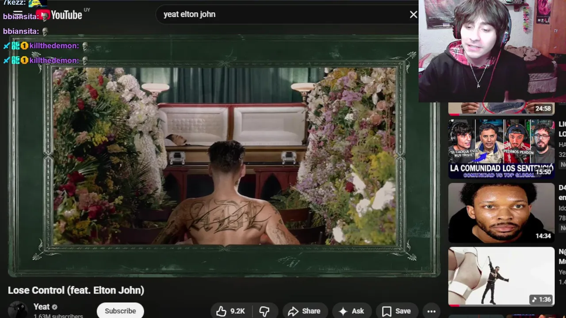The width and height of the screenshot is (566, 318).
Task: Open more actions ellipsis menu
Action: pos(432,311)
